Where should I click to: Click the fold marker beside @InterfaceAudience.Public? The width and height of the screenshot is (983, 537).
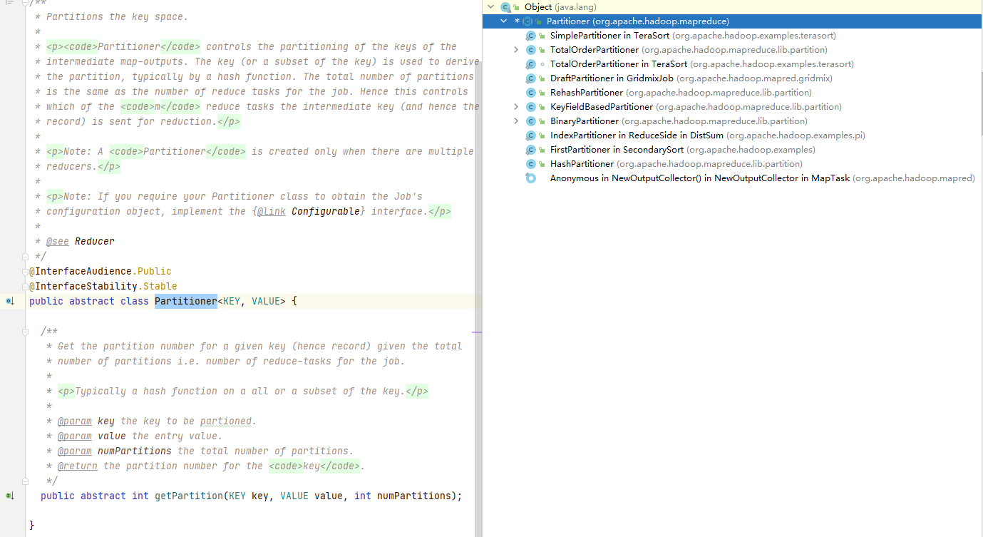coord(25,271)
